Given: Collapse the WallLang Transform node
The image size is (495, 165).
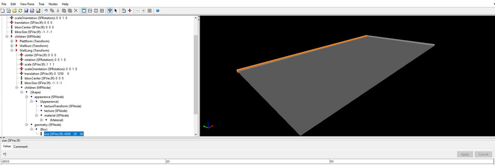Looking at the screenshot, I should point(12,50).
